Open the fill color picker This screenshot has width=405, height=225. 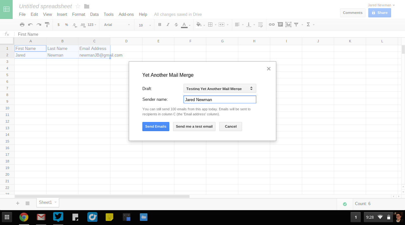[199, 25]
